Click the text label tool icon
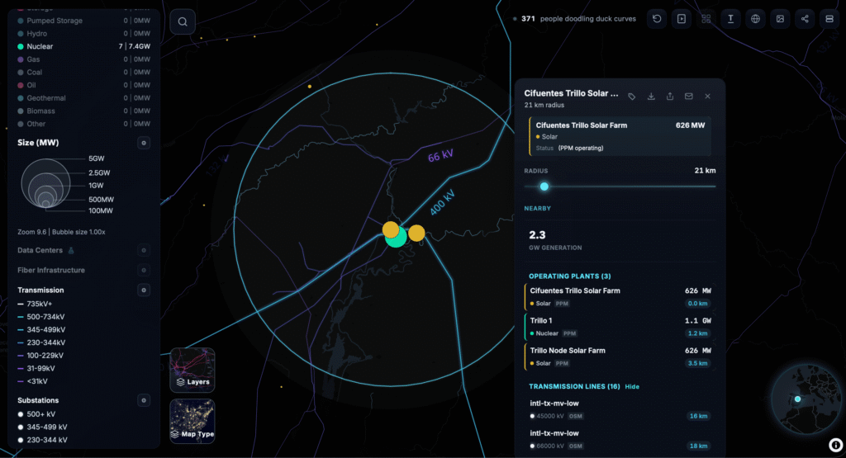This screenshot has height=458, width=846. [730, 19]
